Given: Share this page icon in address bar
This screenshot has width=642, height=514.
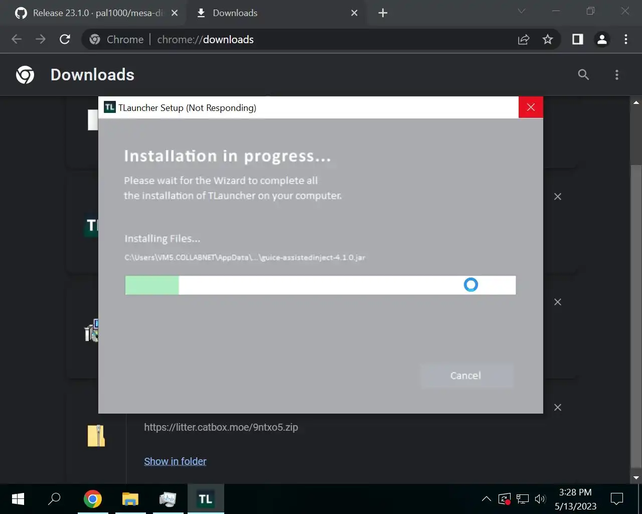Looking at the screenshot, I should [524, 39].
